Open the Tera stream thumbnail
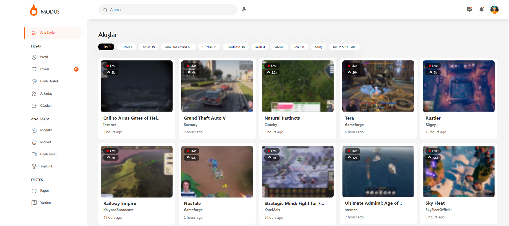 click(x=378, y=86)
